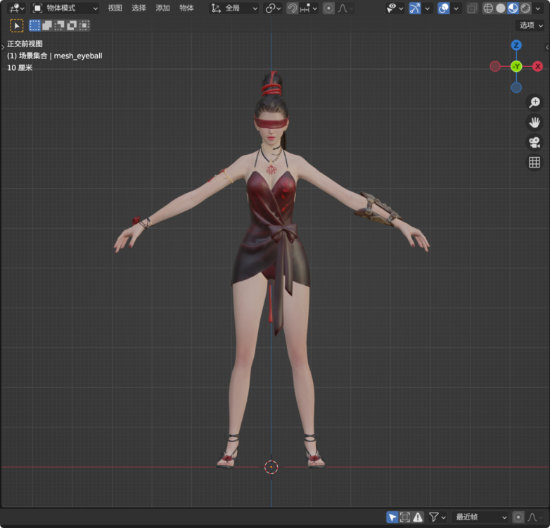Click the 选项 options button
550x528 pixels.
tap(530, 25)
